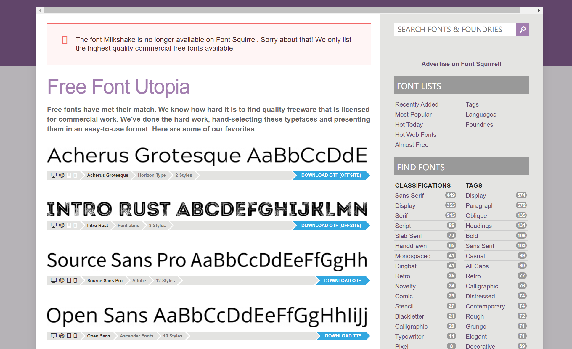572x349 pixels.
Task: Filter by Serif classification
Action: pos(401,216)
